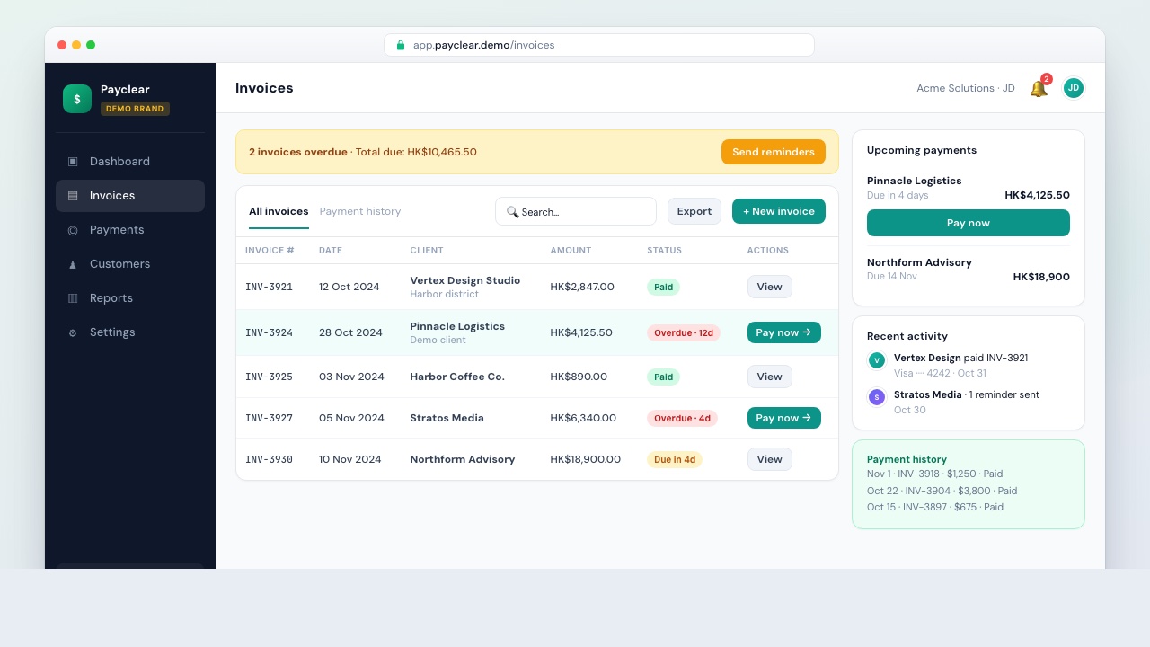Open Customers from the sidebar

[130, 264]
